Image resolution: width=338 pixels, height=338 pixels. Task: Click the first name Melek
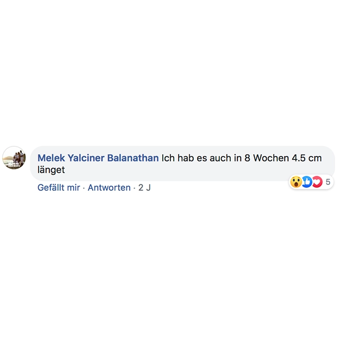click(x=51, y=158)
